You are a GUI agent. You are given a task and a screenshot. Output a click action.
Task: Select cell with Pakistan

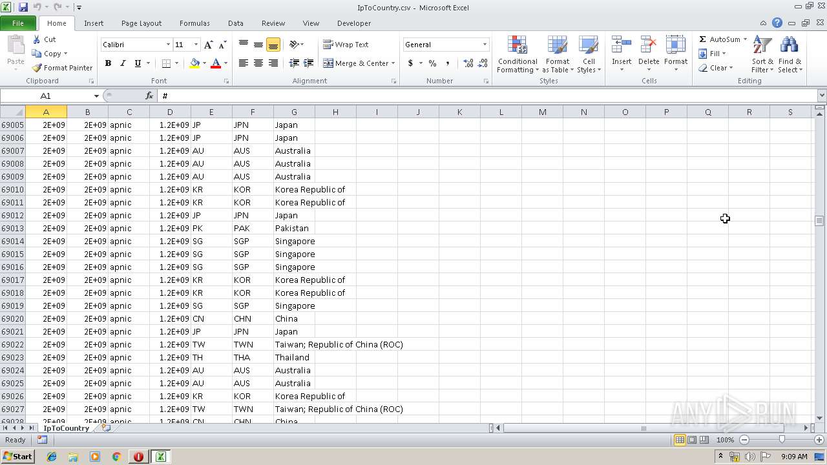click(x=294, y=228)
